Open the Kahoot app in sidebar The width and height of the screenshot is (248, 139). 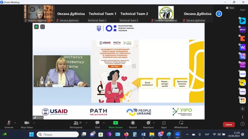point(243,30)
